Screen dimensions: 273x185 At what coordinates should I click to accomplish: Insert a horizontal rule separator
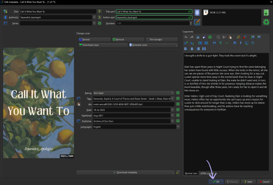226,43
